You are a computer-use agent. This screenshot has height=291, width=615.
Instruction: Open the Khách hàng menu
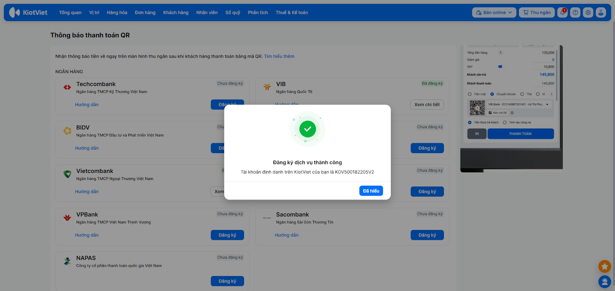[176, 12]
